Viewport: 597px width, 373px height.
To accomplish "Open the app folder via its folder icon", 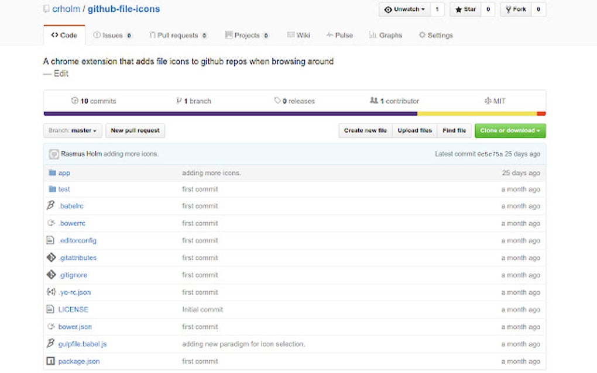I will [52, 172].
